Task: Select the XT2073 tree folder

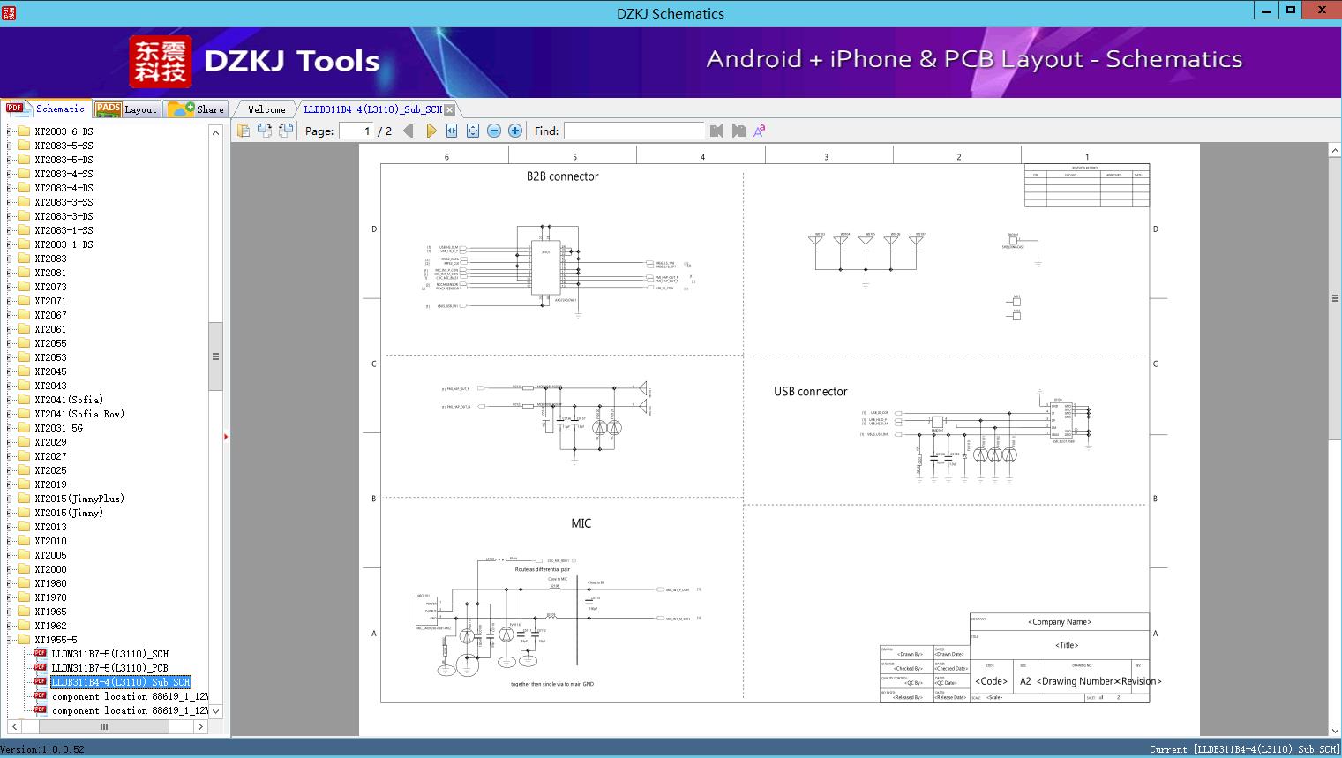Action: pyautogui.click(x=50, y=287)
